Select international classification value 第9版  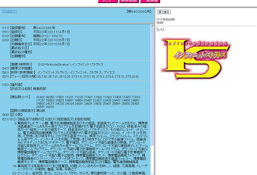40,111
